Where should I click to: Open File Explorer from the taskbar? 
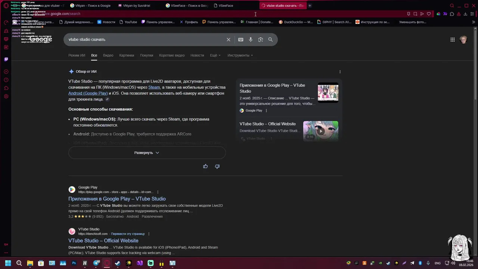point(30,263)
